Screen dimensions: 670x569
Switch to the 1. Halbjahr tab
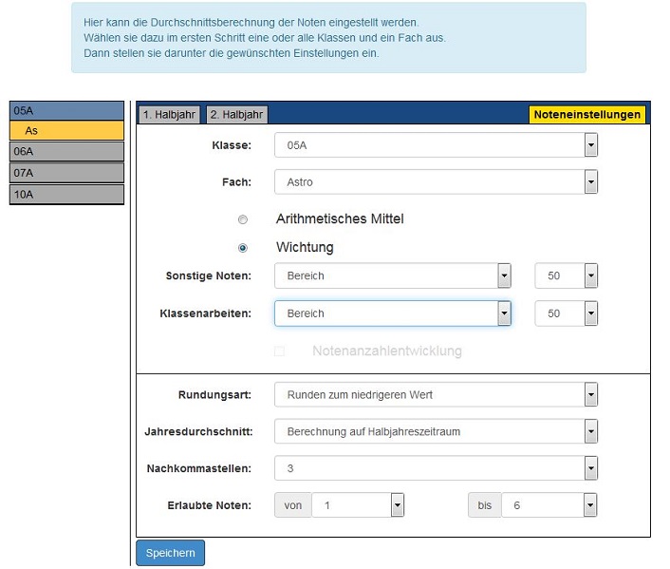coord(169,115)
